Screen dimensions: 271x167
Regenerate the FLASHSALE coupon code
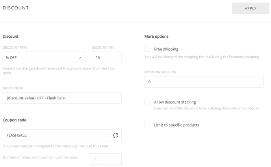coord(116,135)
